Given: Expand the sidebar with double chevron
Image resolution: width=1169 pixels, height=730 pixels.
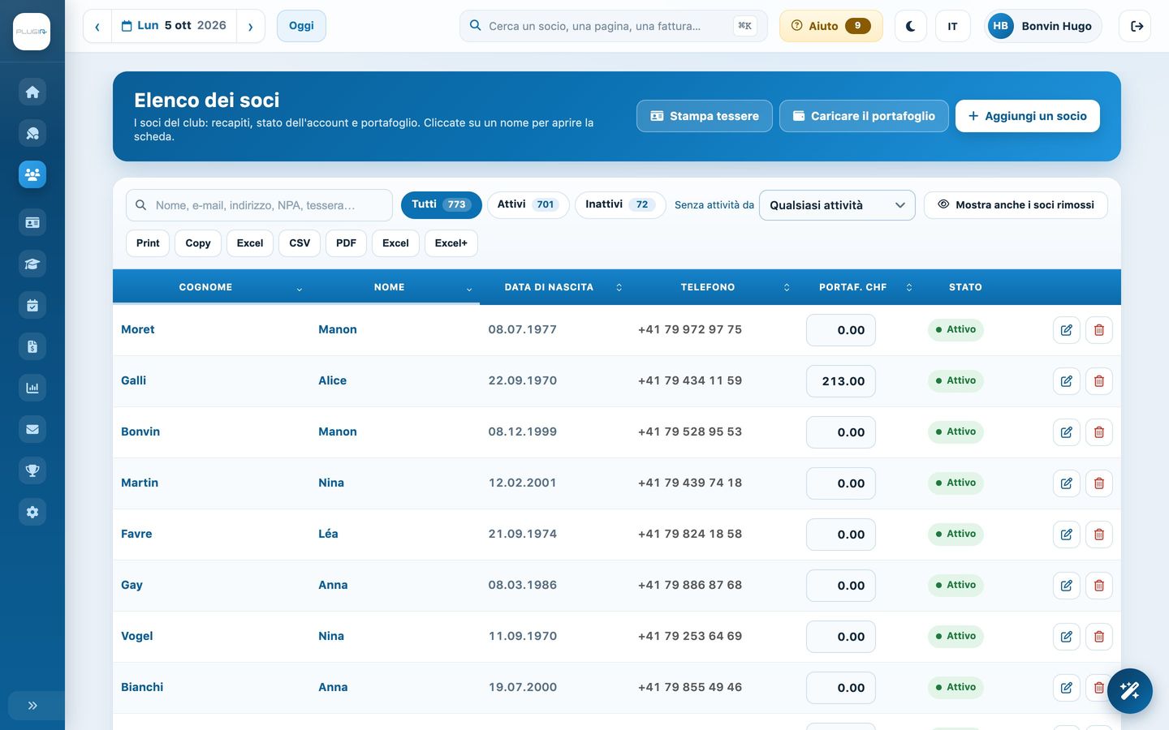Looking at the screenshot, I should coord(32,706).
